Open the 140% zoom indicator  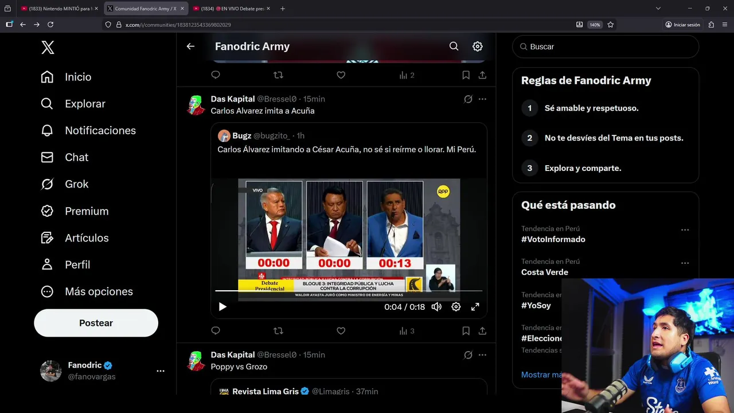[x=595, y=25]
